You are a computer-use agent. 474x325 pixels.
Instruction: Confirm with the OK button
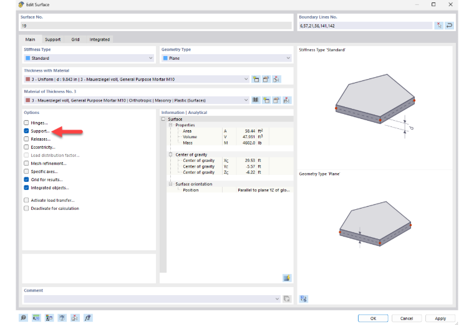pyautogui.click(x=373, y=318)
